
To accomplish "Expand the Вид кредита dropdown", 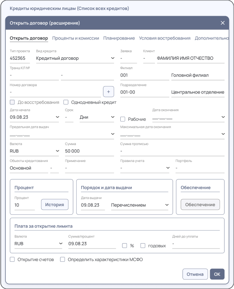I will point(75,58).
